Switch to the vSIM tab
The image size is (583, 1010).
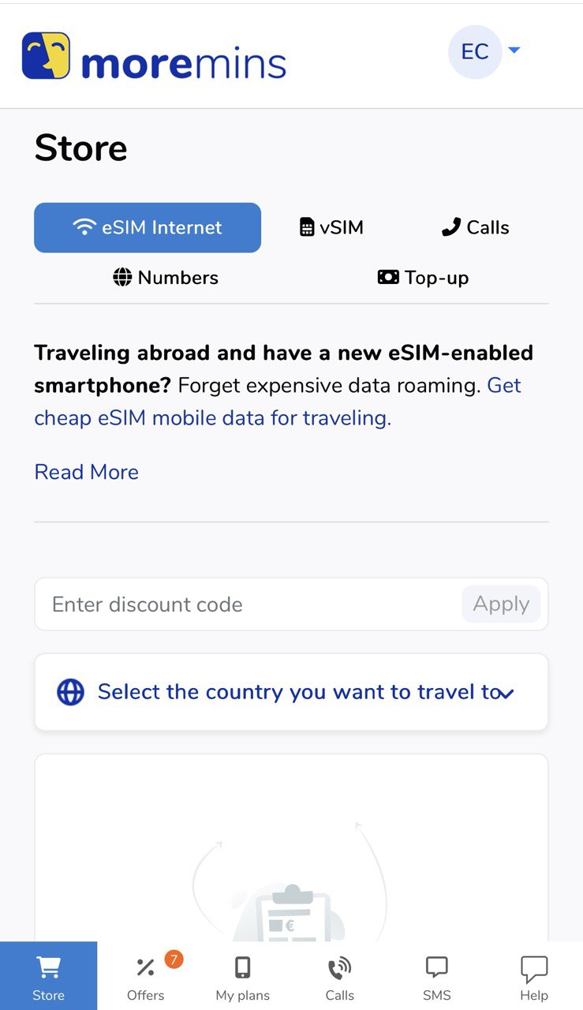(332, 228)
